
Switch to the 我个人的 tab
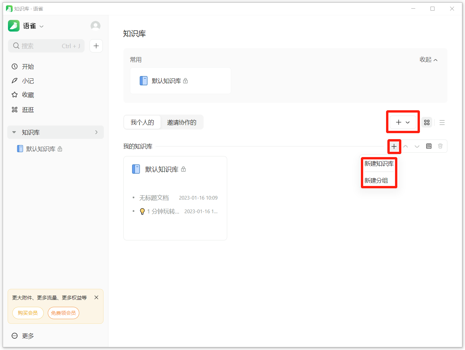coord(142,122)
